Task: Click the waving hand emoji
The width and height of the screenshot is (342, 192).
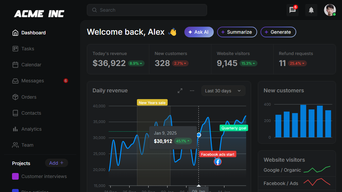Action: click(173, 32)
